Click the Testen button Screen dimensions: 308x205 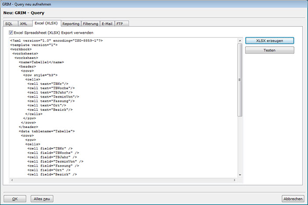(269, 50)
